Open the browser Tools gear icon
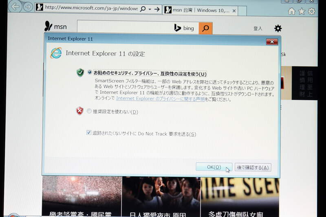The height and width of the screenshot is (217, 326). [x=311, y=11]
